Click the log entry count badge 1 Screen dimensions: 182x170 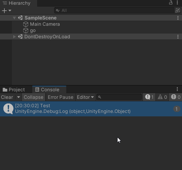click(x=177, y=109)
